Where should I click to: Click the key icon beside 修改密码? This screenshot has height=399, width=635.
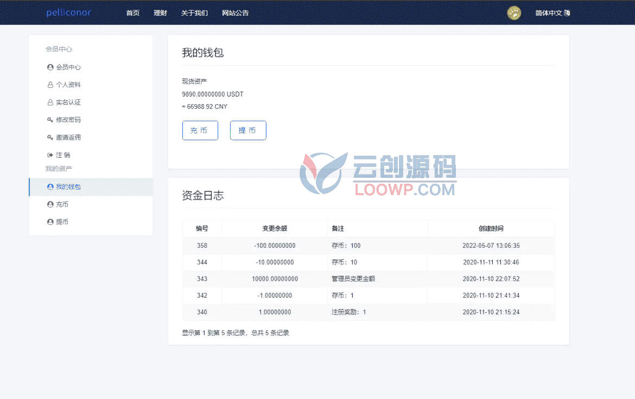tap(50, 120)
